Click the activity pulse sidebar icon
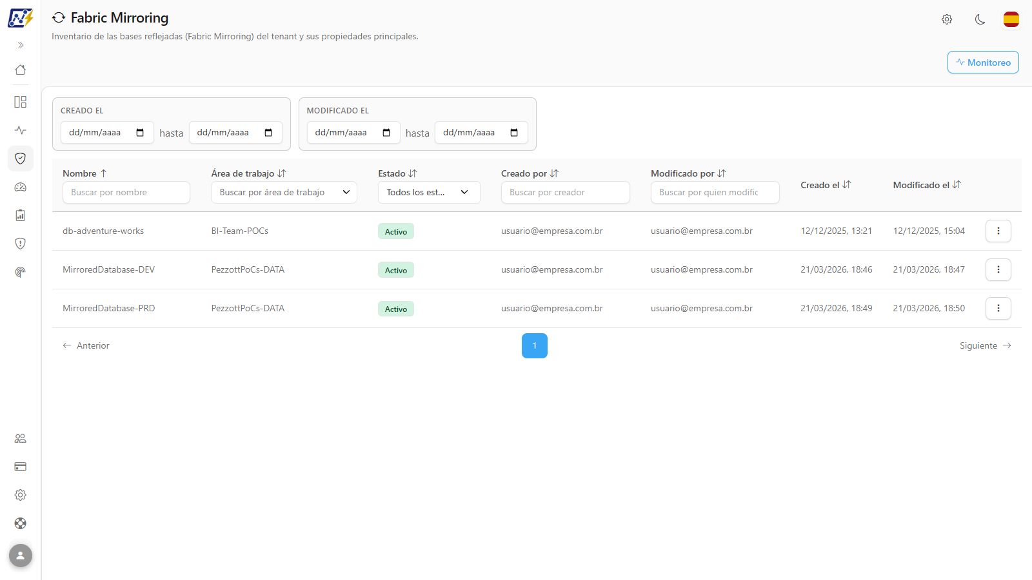Image resolution: width=1032 pixels, height=580 pixels. (x=21, y=130)
